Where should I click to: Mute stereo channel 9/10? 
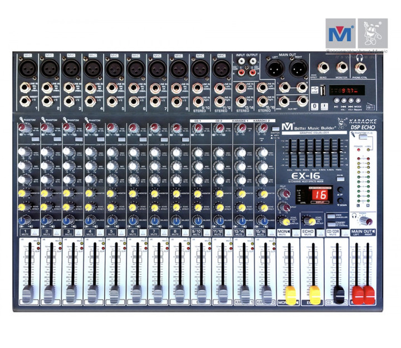pos(207,232)
